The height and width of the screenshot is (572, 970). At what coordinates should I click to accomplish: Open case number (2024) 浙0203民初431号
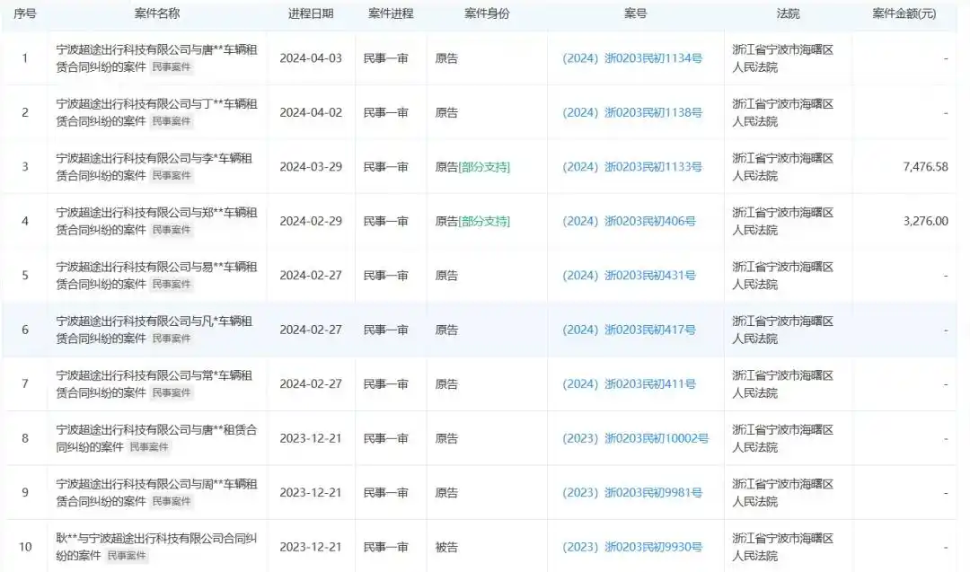[633, 276]
